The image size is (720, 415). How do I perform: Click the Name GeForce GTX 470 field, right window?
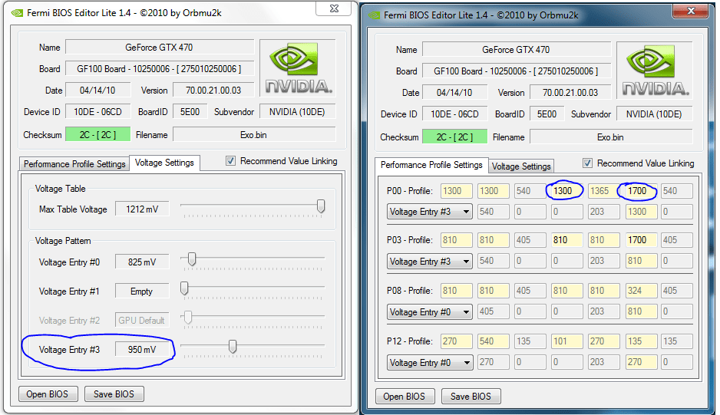coord(517,50)
